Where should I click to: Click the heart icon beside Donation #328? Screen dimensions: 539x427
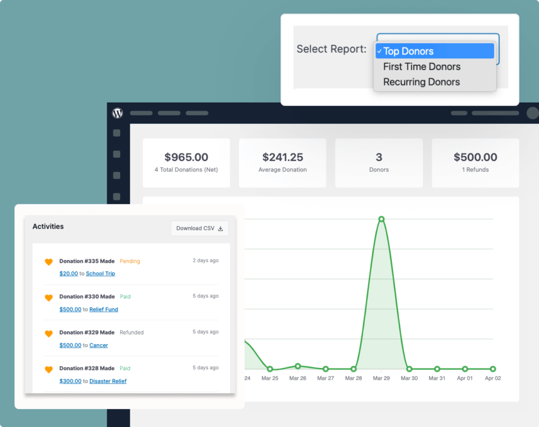coord(48,369)
